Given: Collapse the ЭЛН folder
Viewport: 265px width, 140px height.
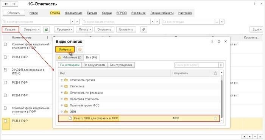Looking at the screenshot, I should (62, 112).
